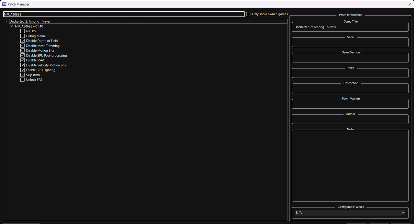Screen dimensions: 414x224
Task: Click the Author field
Action: coord(350,119)
